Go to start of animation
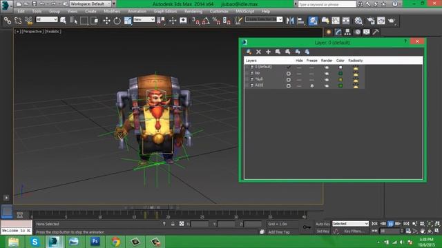 pos(374,224)
